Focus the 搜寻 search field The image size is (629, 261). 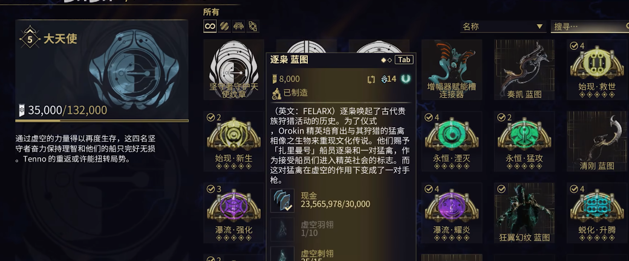pos(590,27)
